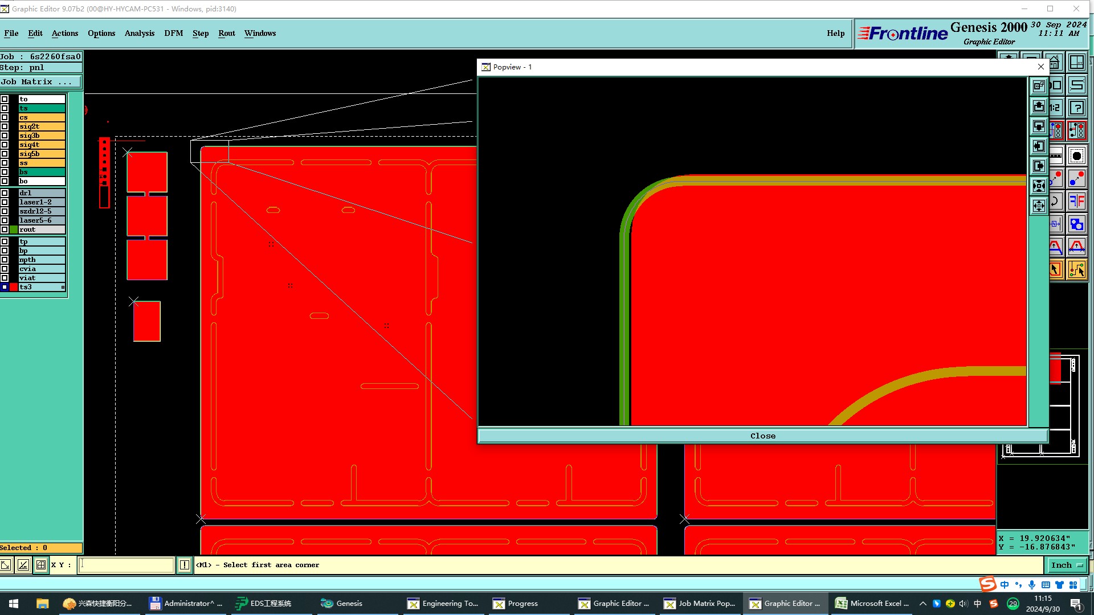
Task: Select the black octagon feature selection icon
Action: tap(1076, 155)
